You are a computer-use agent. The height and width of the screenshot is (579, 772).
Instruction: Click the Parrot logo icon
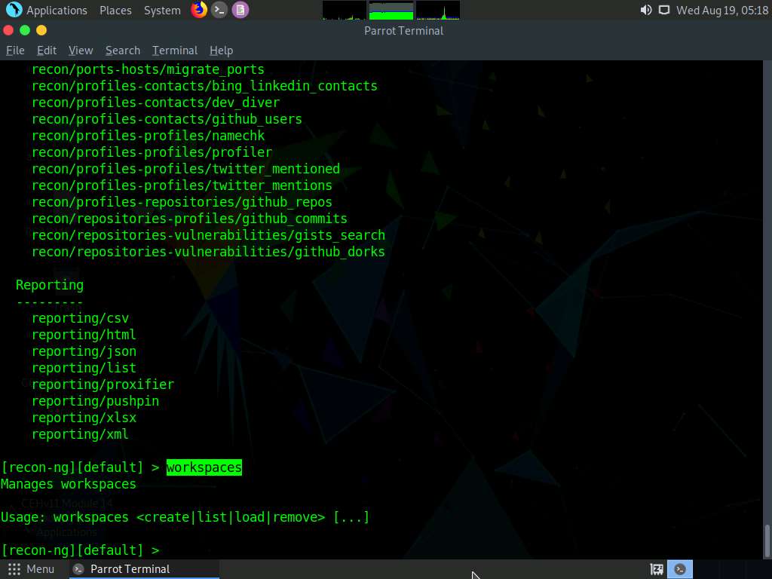(14, 10)
